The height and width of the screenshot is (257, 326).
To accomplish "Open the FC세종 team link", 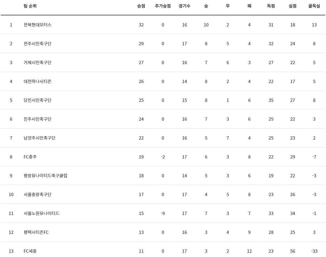I will coord(30,251).
